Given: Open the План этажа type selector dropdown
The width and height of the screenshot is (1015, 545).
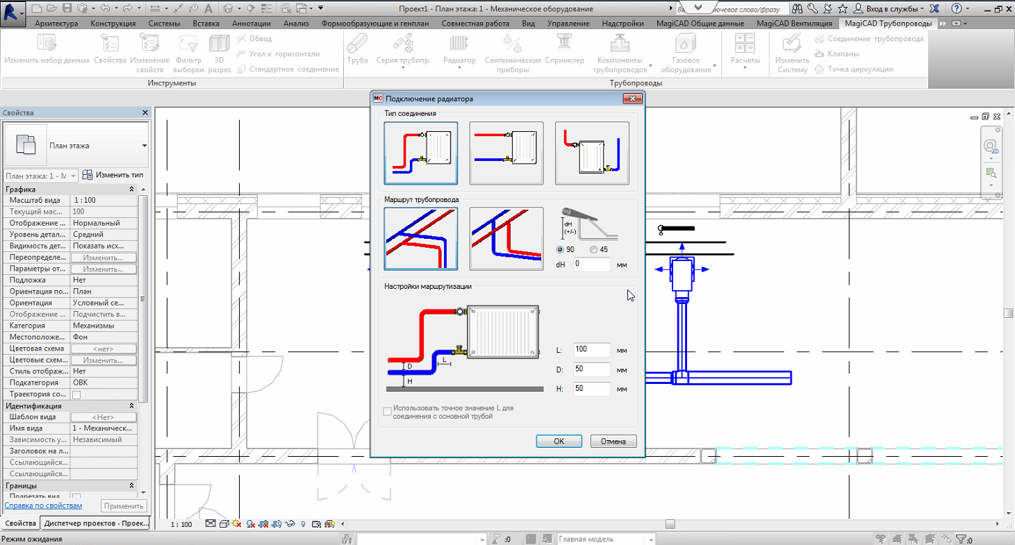Looking at the screenshot, I should coord(144,146).
